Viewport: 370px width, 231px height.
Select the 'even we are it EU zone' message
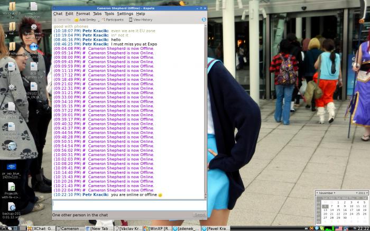[133, 31]
